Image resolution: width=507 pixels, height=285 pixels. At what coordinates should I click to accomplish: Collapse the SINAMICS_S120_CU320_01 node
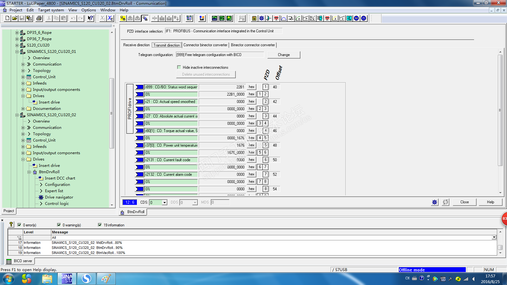point(17,52)
